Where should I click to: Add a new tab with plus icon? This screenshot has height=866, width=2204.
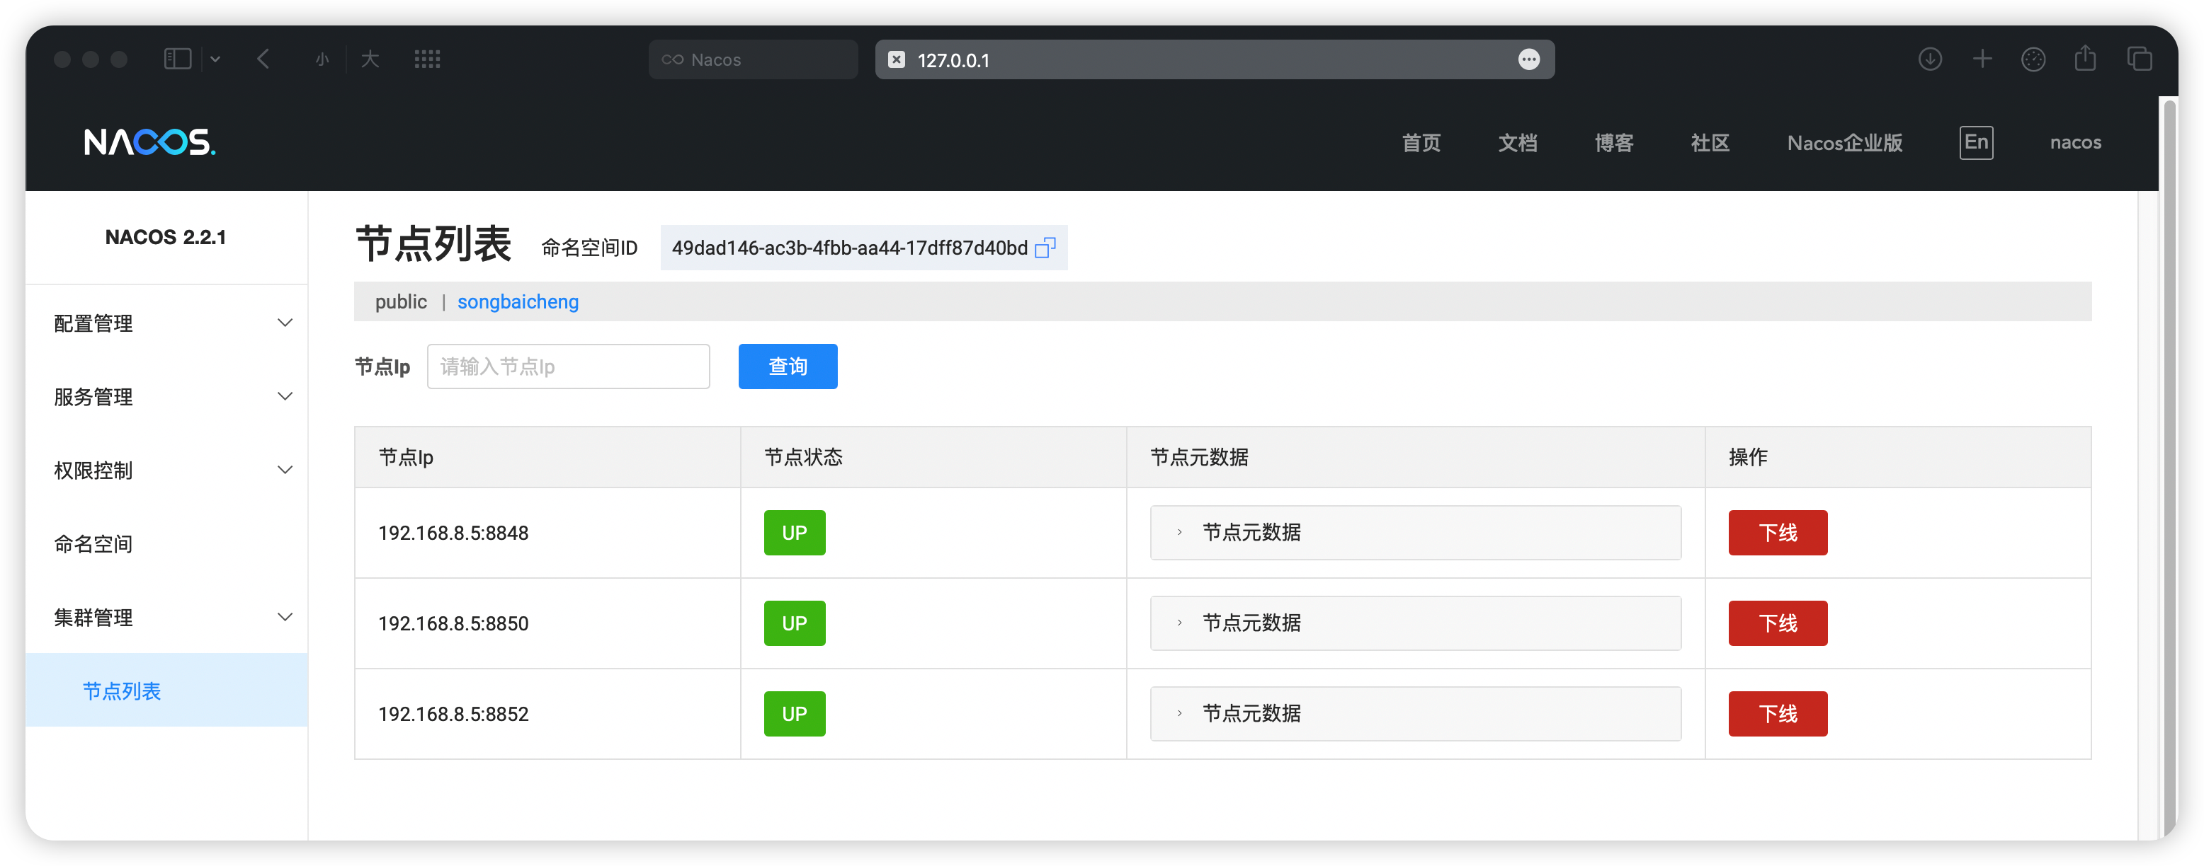pos(1982,59)
